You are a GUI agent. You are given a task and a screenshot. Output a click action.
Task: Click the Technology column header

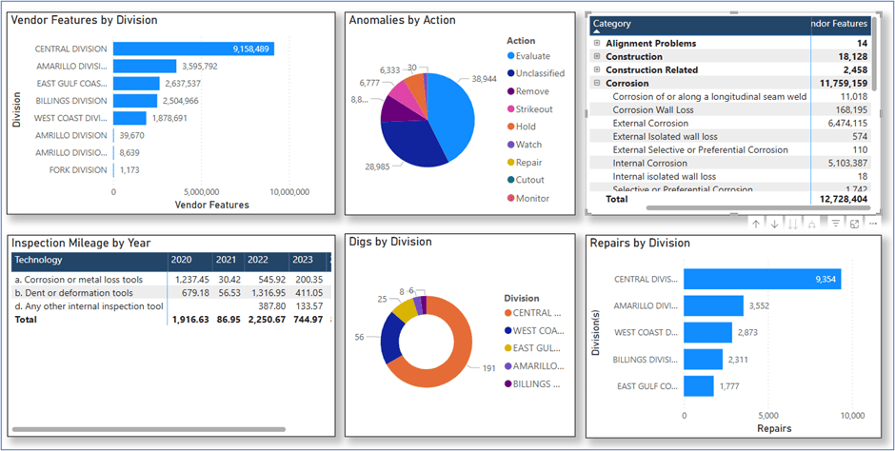pyautogui.click(x=39, y=260)
